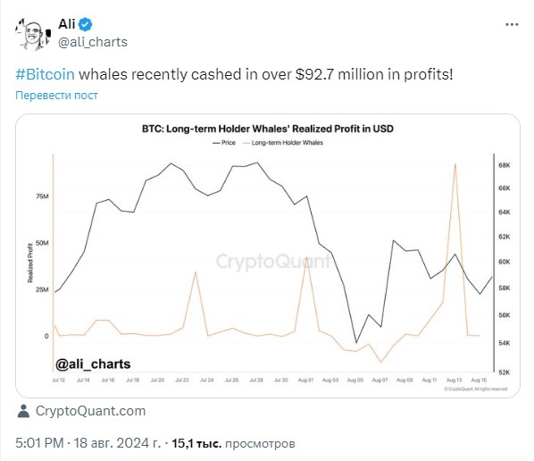This screenshot has height=461, width=534.
Task: Click the Aug 13 axis label
Action: point(454,380)
